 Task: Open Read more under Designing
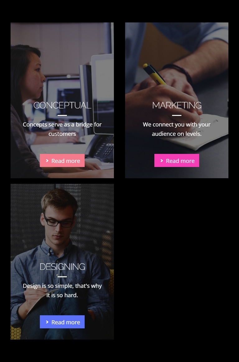[62, 322]
